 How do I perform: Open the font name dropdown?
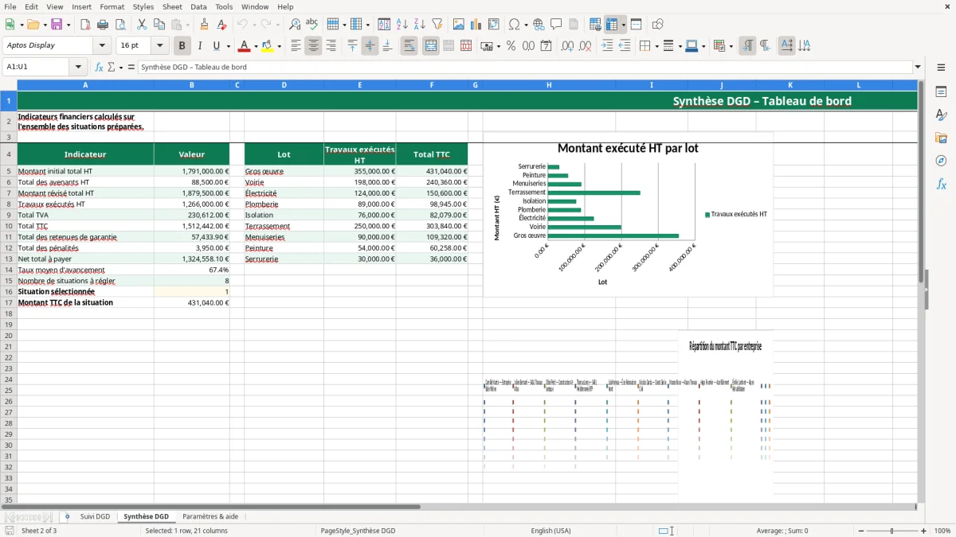coord(102,46)
